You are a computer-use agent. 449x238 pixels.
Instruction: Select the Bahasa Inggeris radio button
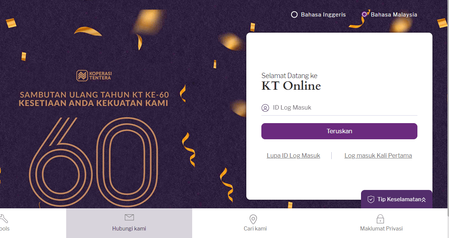tap(294, 15)
